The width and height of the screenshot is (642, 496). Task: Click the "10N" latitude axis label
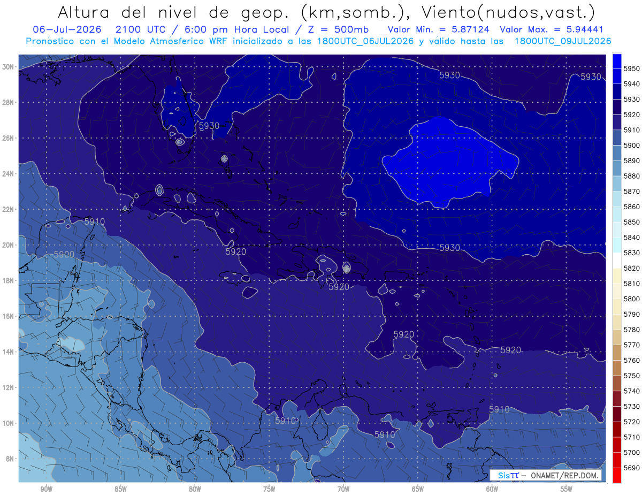9,423
